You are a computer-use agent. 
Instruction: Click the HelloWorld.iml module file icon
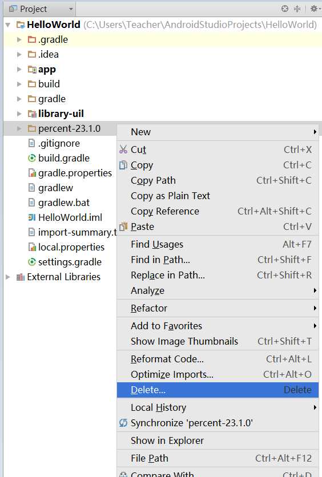pyautogui.click(x=31, y=217)
